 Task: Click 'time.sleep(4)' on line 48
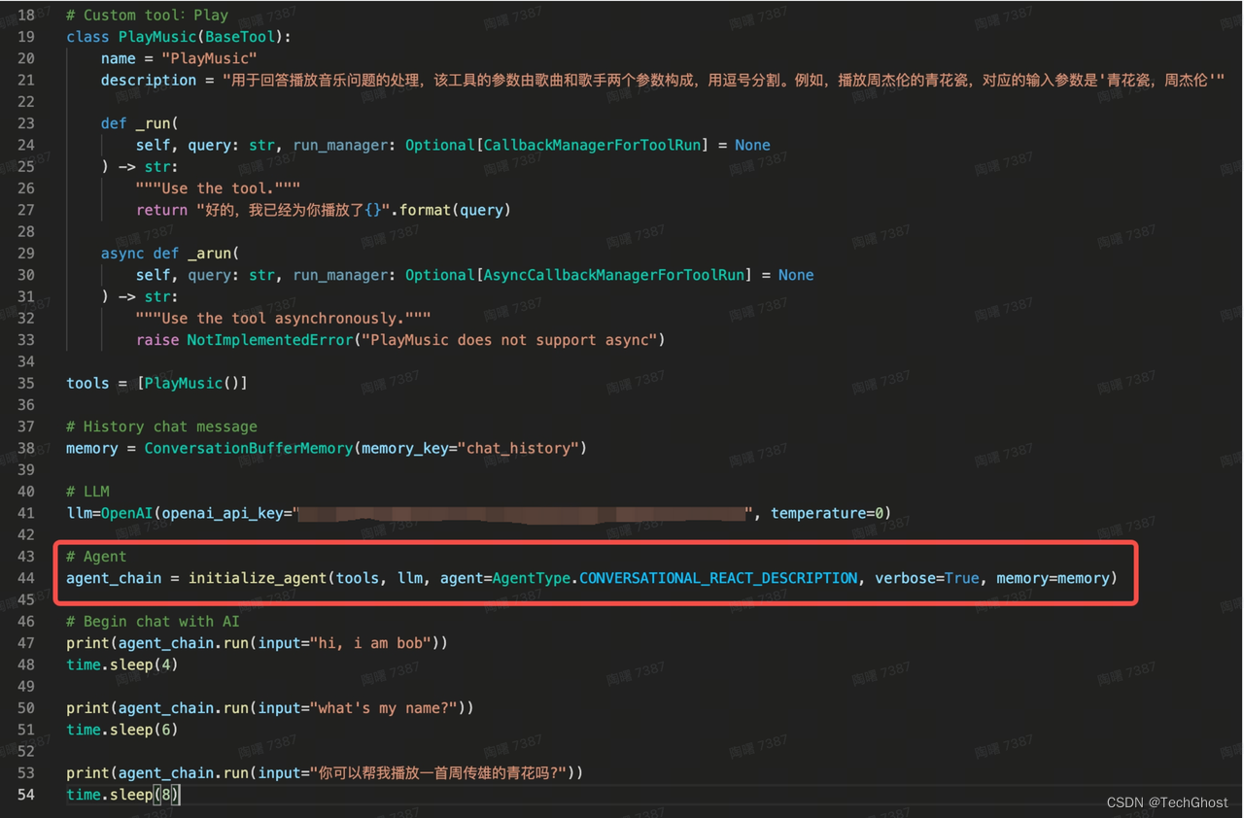(122, 665)
